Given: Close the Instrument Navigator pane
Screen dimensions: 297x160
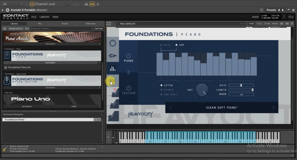Looking at the screenshot, I should (x=102, y=115).
